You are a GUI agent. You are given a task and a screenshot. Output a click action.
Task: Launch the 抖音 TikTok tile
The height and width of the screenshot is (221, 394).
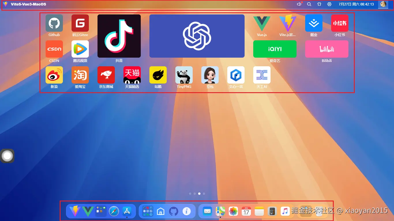pos(119,36)
